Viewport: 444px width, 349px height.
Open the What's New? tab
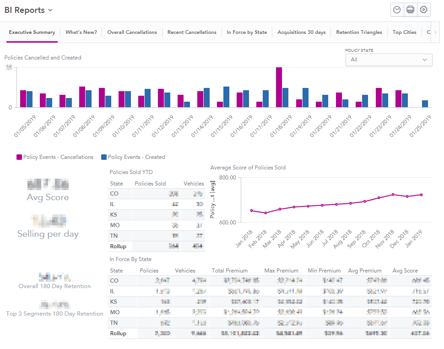[x=81, y=32]
